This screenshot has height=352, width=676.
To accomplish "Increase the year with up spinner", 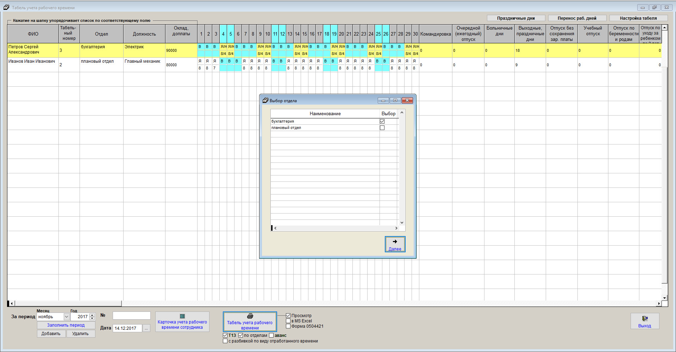I will coord(92,315).
